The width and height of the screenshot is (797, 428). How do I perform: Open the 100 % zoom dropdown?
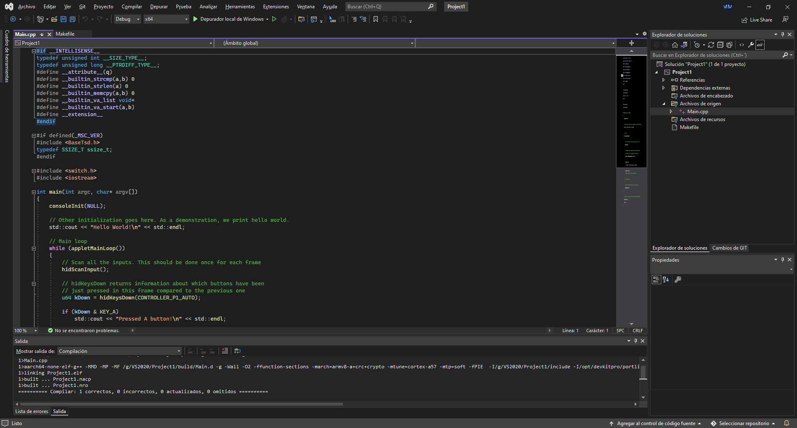(26, 331)
